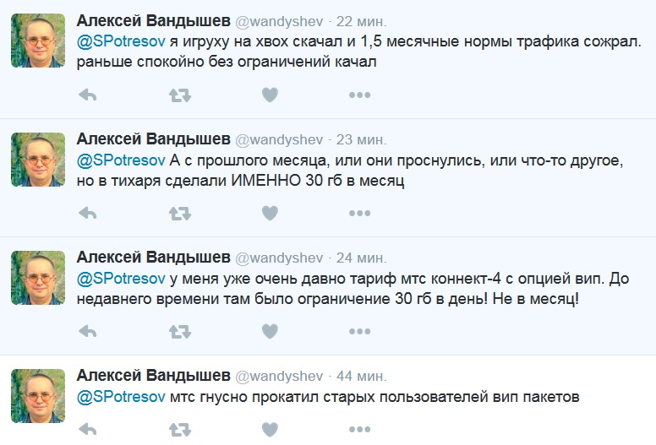Retweet the мтс коннект-4 tweet
This screenshot has height=445, width=656.
click(x=180, y=332)
